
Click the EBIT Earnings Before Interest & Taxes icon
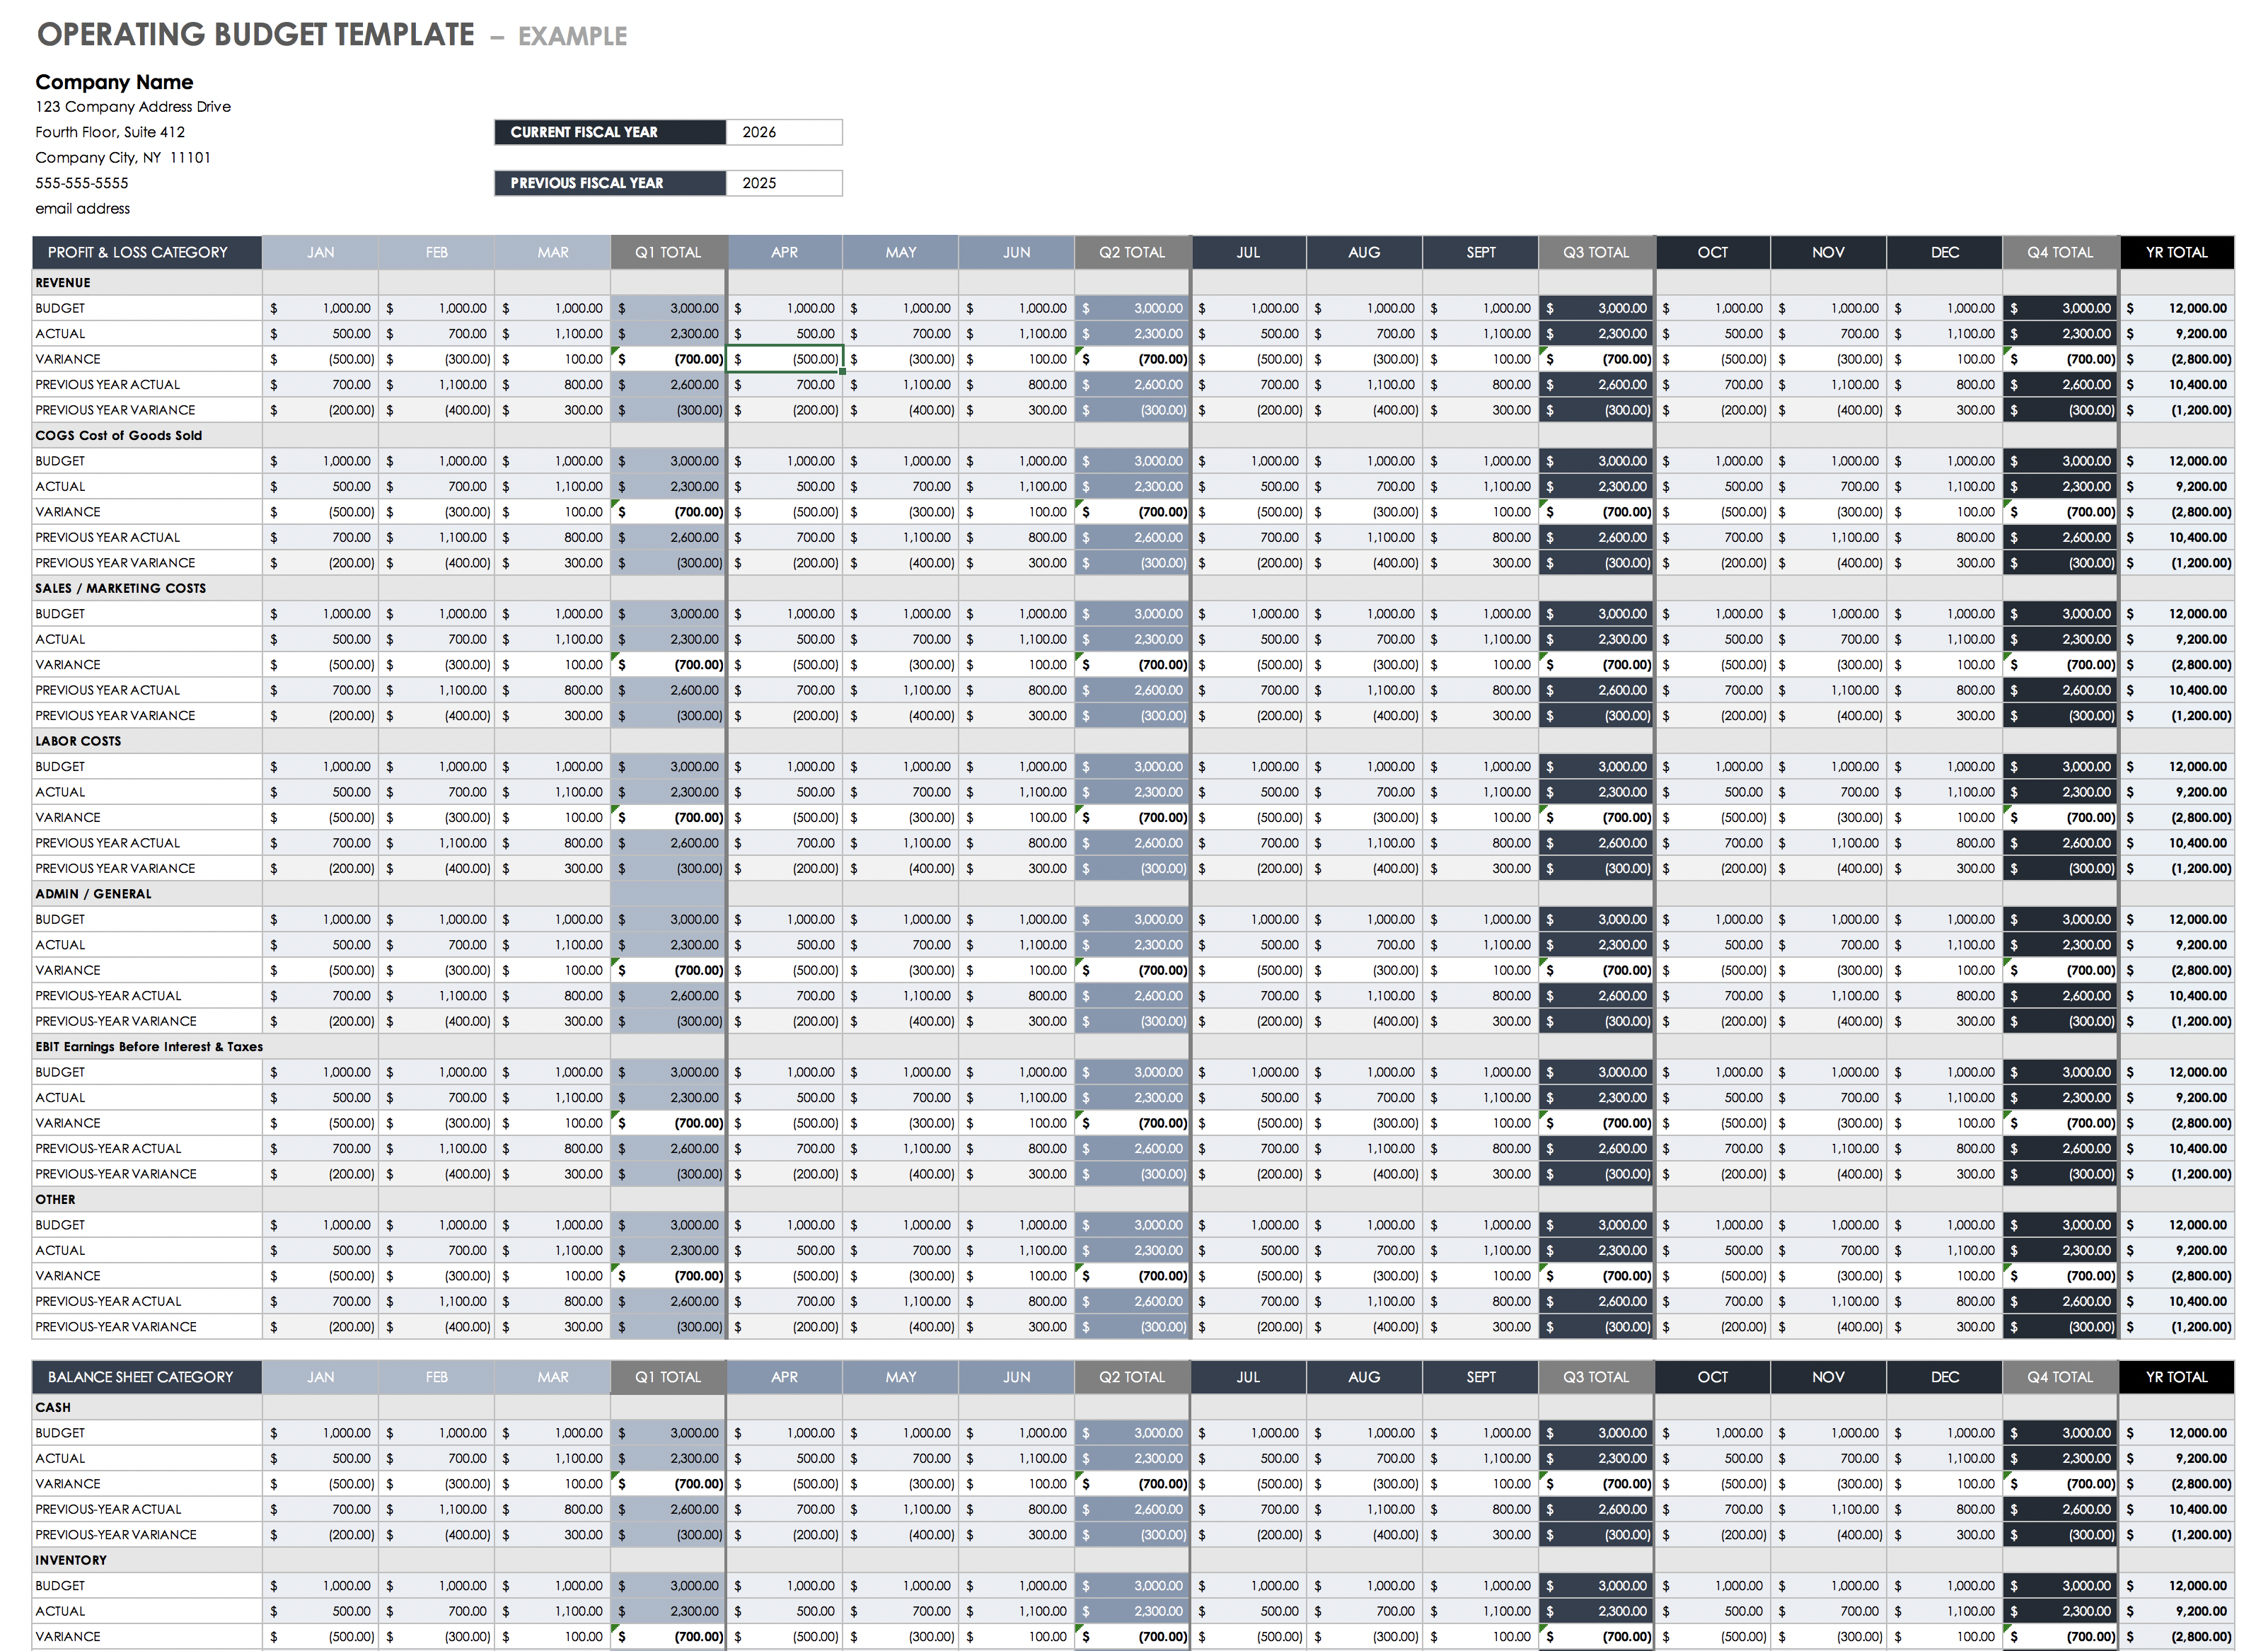(141, 1048)
